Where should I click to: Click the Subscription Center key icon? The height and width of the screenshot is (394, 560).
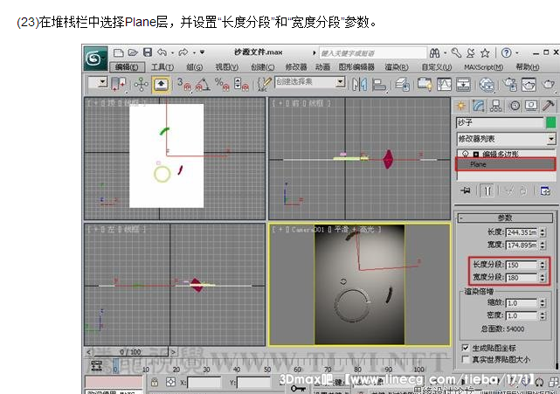tap(456, 53)
